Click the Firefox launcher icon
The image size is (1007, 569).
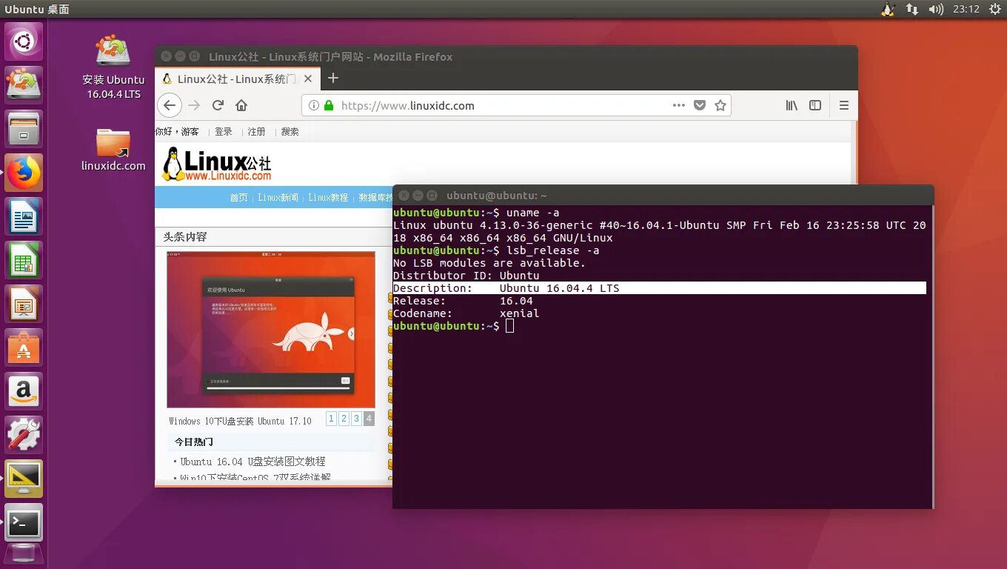[x=24, y=173]
